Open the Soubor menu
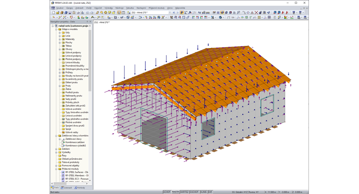This screenshot has width=359, height=194. pyautogui.click(x=60, y=8)
